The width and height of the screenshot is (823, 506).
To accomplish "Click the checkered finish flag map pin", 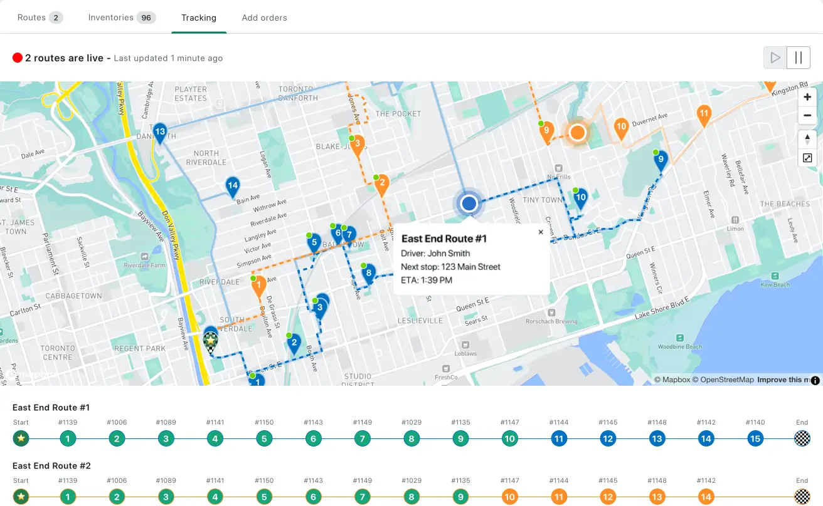I will [x=211, y=342].
